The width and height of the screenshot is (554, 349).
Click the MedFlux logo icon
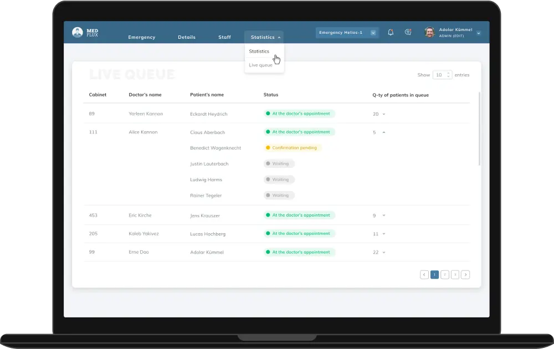click(78, 33)
